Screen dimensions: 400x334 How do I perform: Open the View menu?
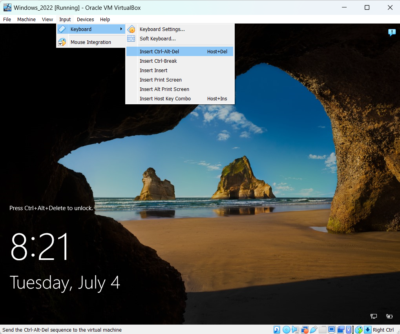coord(47,19)
